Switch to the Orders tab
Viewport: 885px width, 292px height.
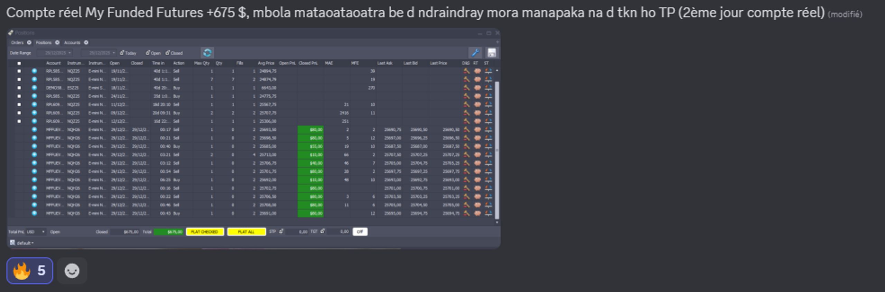(x=17, y=42)
